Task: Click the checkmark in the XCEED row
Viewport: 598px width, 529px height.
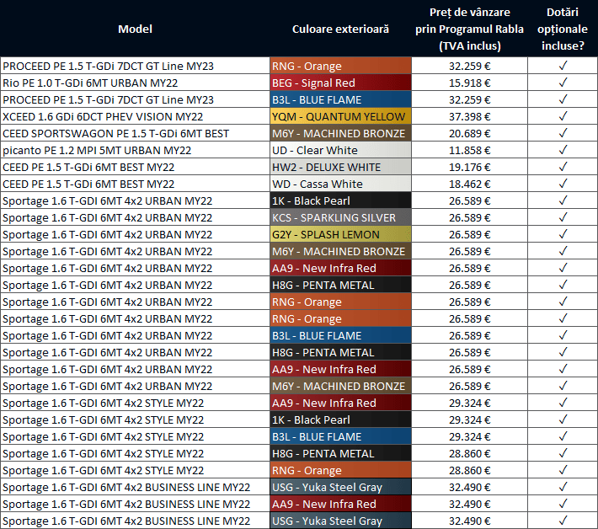Action: [563, 116]
